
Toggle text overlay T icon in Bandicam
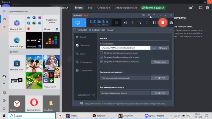click(x=147, y=23)
